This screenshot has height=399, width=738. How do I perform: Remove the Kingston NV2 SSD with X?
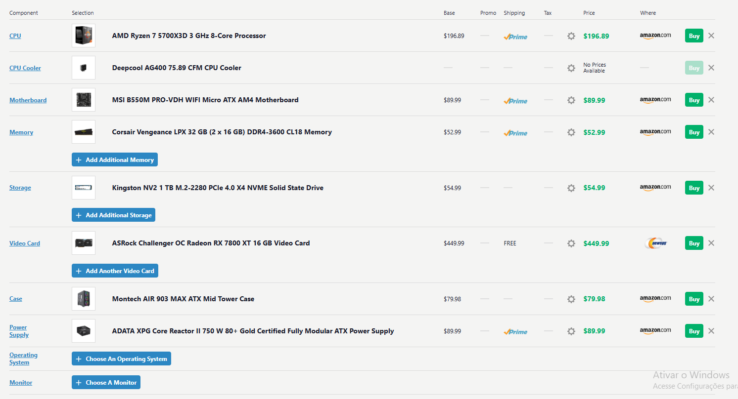(x=711, y=188)
